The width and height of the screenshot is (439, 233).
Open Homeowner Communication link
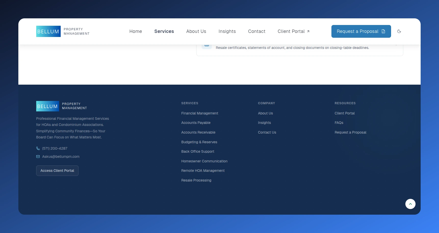click(x=204, y=161)
